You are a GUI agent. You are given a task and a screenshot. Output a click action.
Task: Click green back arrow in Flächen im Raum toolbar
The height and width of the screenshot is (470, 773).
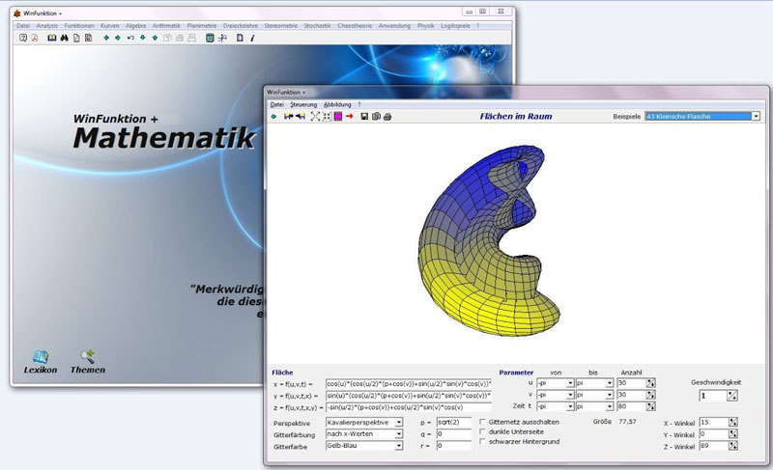(x=273, y=117)
